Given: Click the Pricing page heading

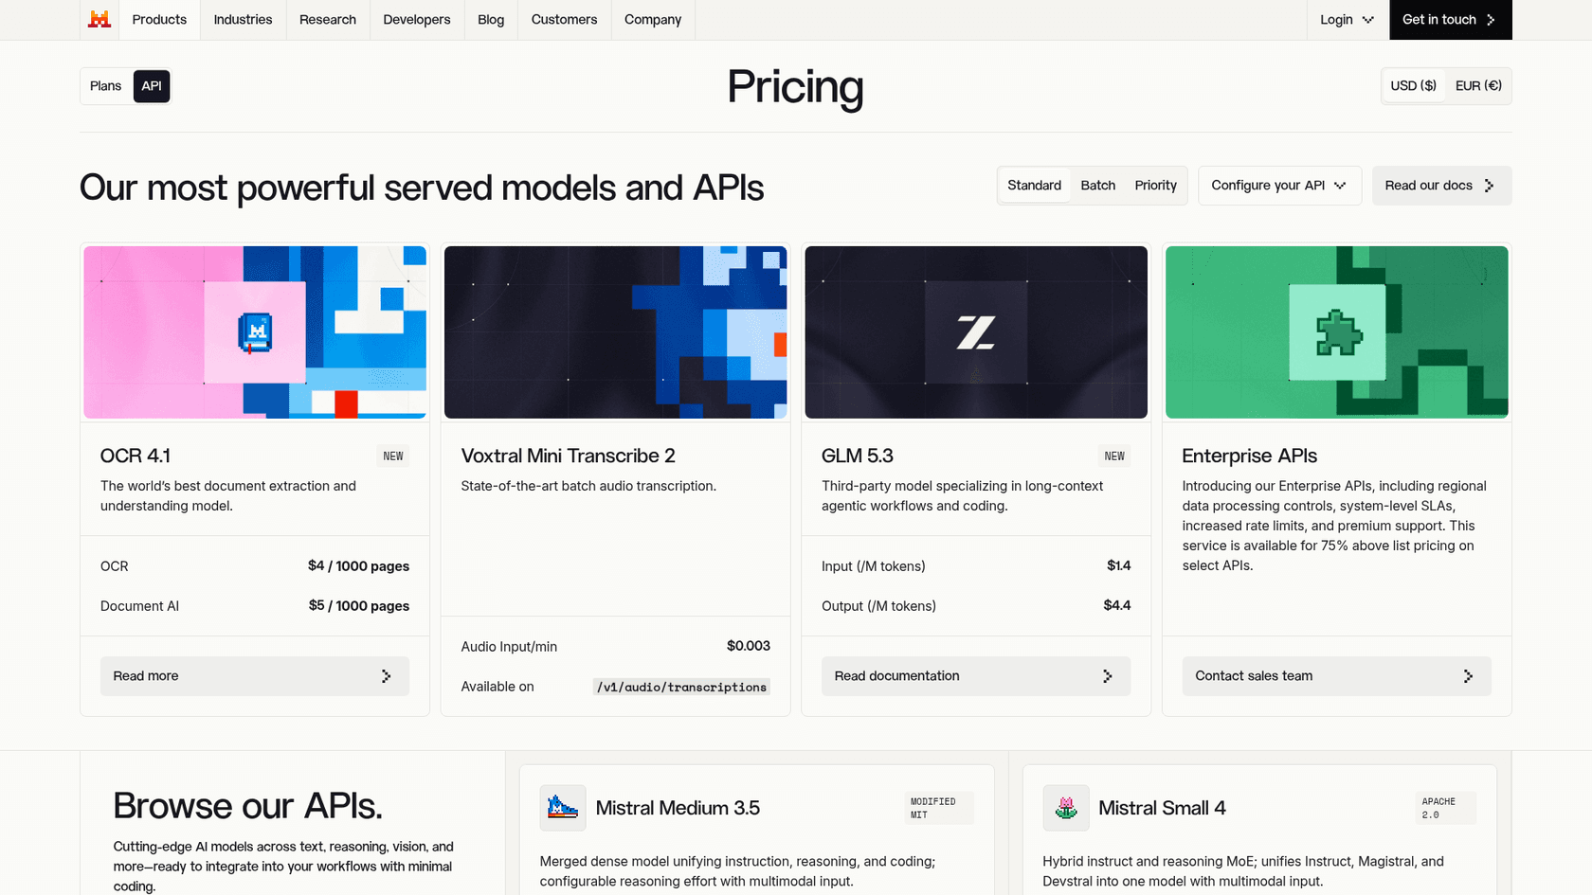Looking at the screenshot, I should (x=795, y=87).
